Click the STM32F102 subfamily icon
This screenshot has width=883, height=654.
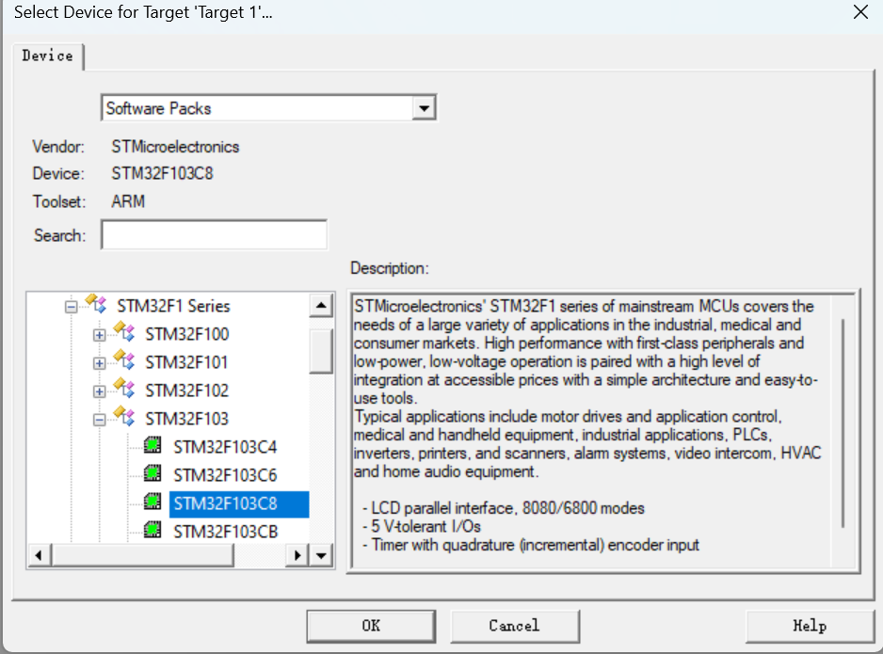coord(124,389)
